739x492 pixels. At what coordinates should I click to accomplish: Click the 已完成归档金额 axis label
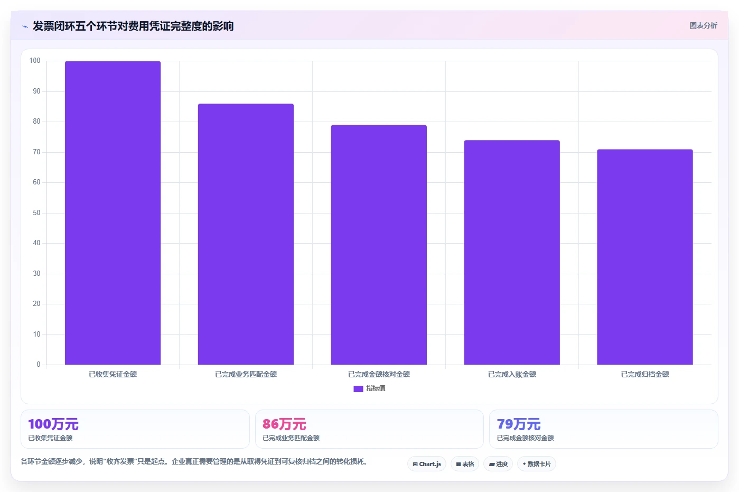click(x=645, y=374)
